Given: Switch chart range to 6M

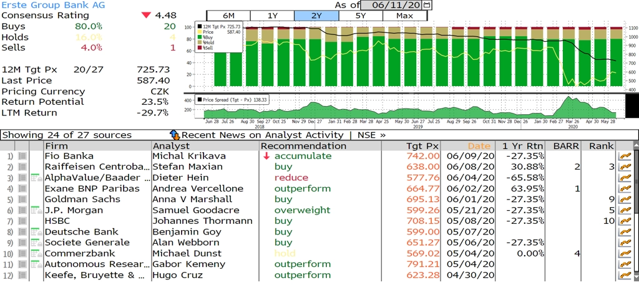Looking at the screenshot, I should [228, 16].
